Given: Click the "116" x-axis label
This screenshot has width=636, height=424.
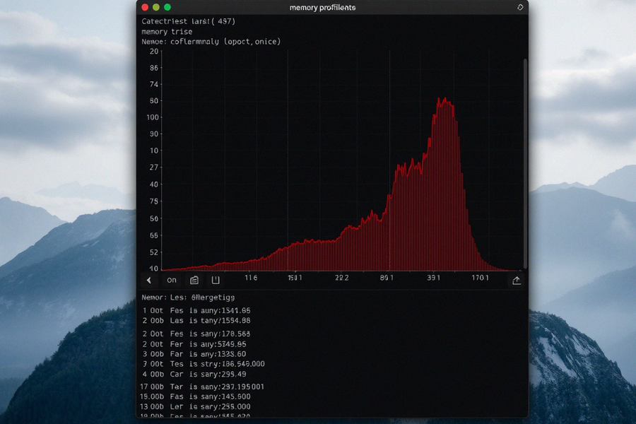Looking at the screenshot, I should click(251, 278).
